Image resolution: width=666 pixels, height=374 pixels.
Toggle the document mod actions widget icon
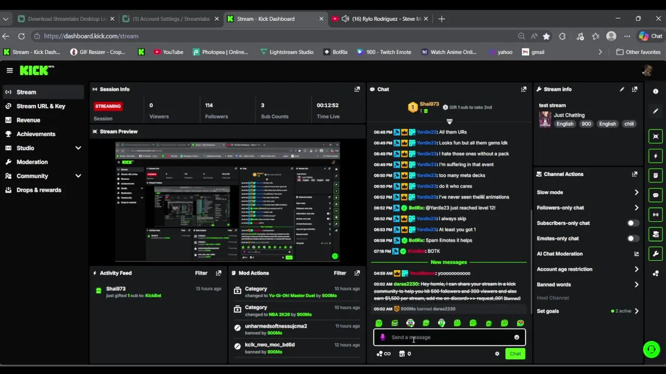[656, 176]
